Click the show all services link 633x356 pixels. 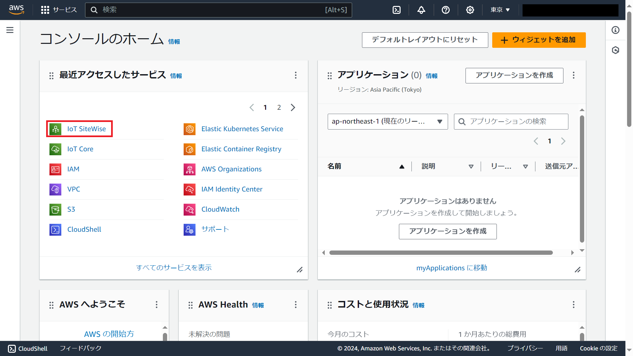174,268
